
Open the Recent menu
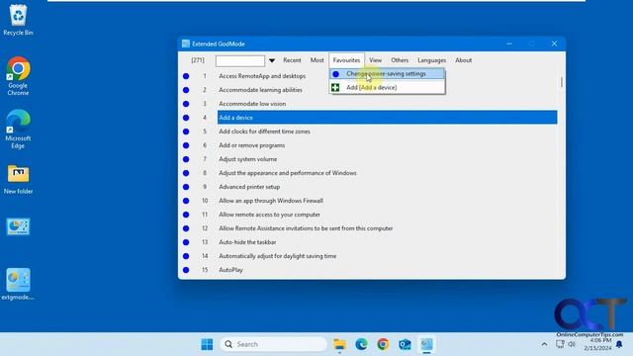292,60
